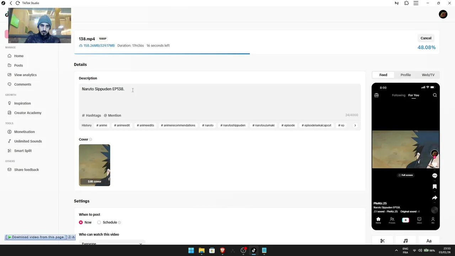455x256 pixels.
Task: Select the Schedule posting option
Action: [99, 222]
